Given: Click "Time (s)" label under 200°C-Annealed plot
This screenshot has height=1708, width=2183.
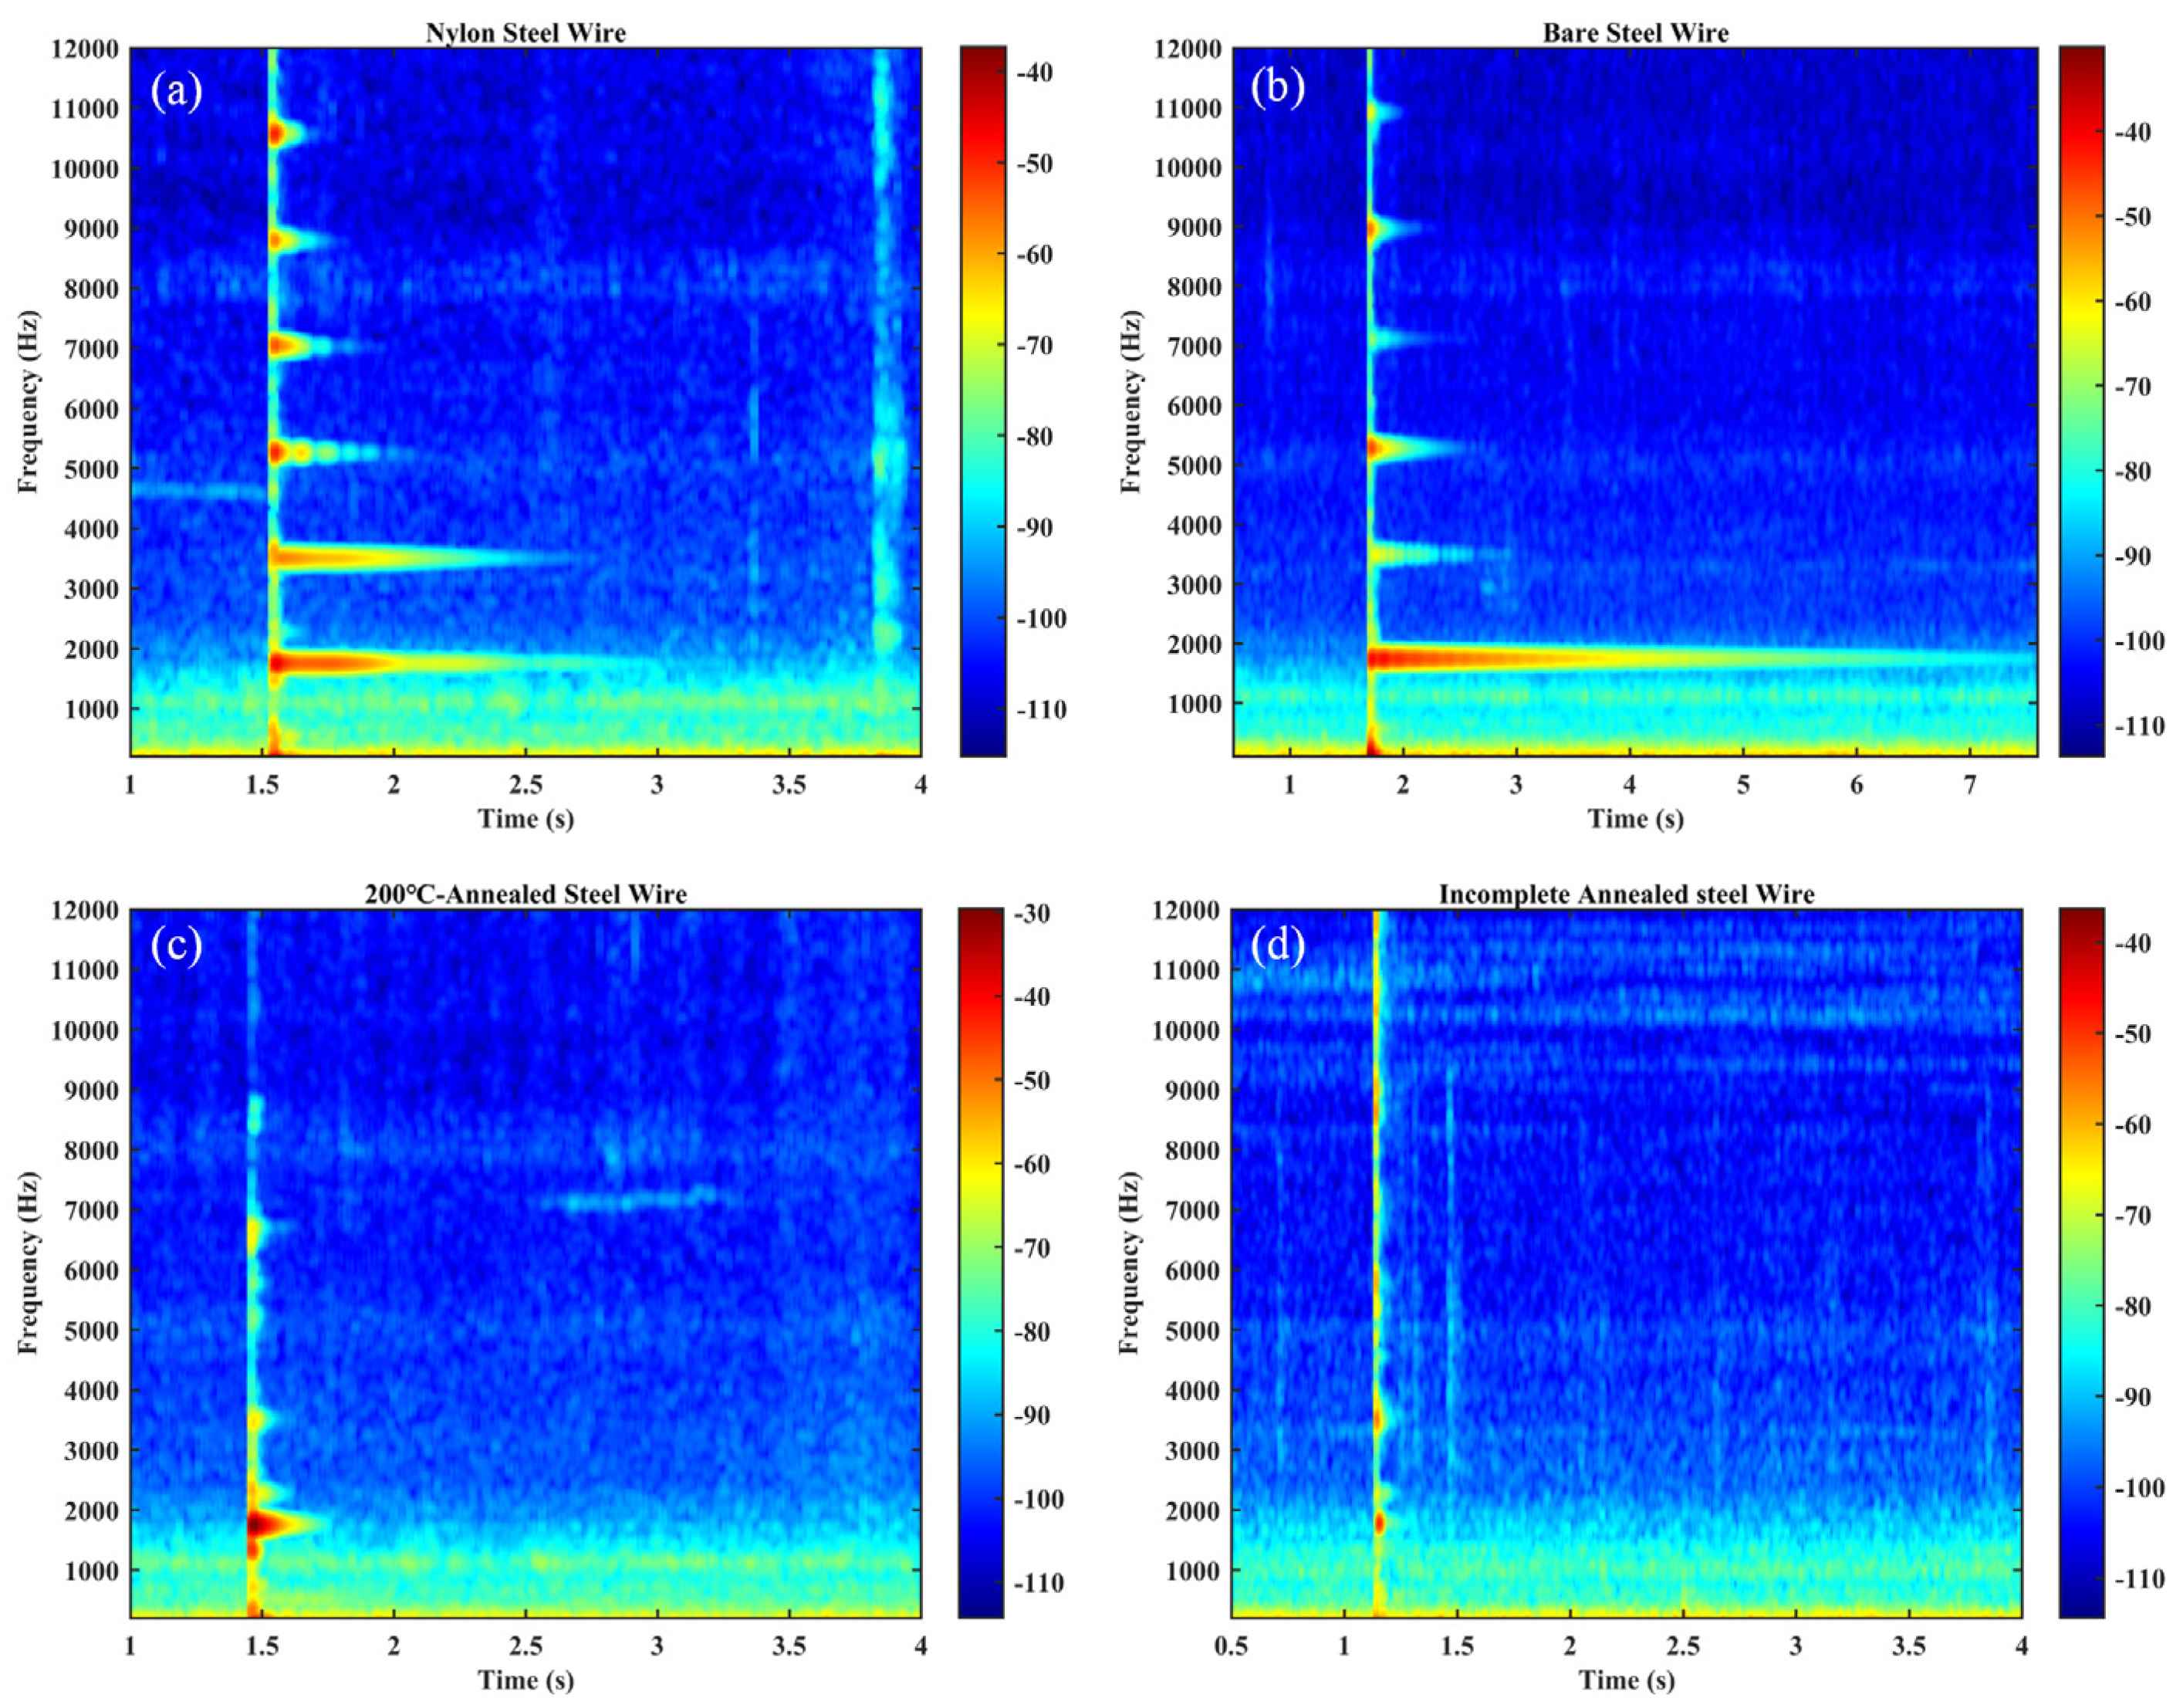Looking at the screenshot, I should 525,1680.
